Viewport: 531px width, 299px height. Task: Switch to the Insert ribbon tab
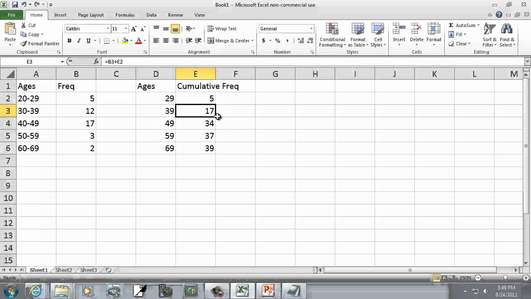tap(60, 15)
